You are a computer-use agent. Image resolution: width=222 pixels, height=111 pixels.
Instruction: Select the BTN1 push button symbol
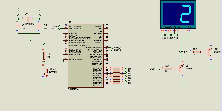tap(46, 71)
